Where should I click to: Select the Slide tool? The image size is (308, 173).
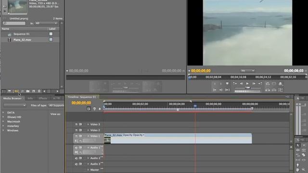pyautogui.click(x=304, y=160)
